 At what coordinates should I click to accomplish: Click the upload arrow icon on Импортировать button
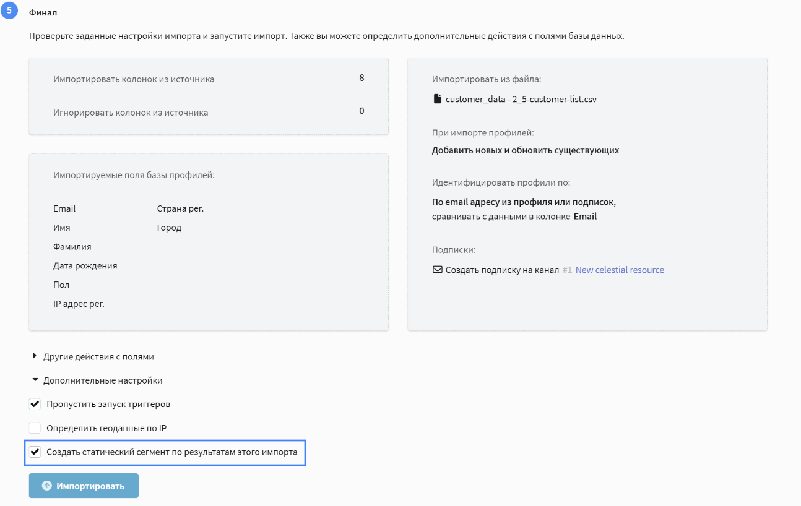click(46, 486)
